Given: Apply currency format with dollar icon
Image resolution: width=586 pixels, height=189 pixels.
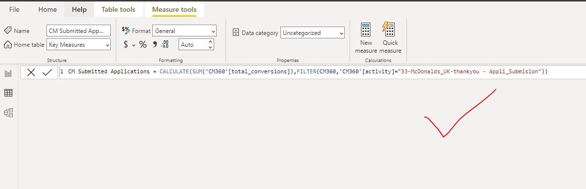Looking at the screenshot, I should click(x=126, y=45).
